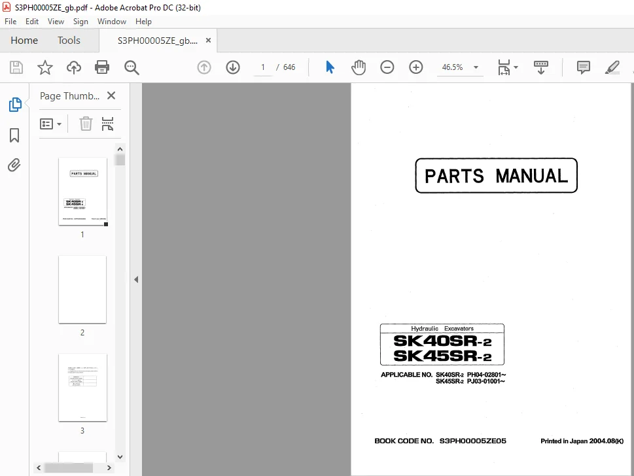Click the BOOK CODE NO. S3PH00005ZE05 text
Viewport: 634px width, 476px height.
[440, 441]
